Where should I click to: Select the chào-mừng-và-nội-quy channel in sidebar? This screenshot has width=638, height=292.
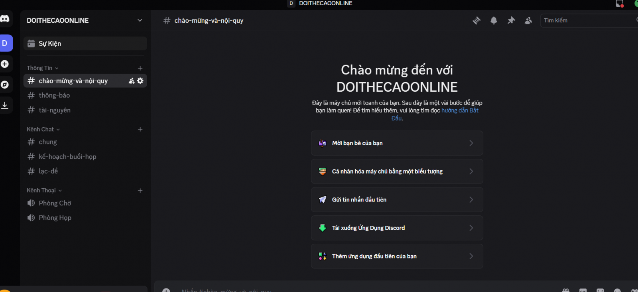click(85, 81)
